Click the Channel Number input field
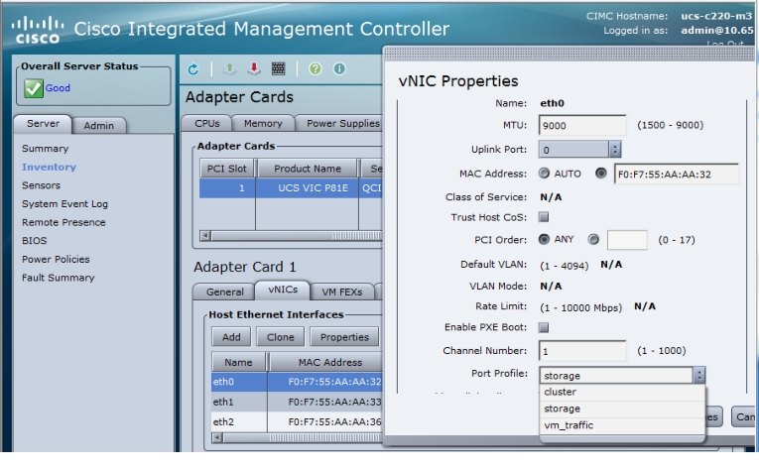 582,351
